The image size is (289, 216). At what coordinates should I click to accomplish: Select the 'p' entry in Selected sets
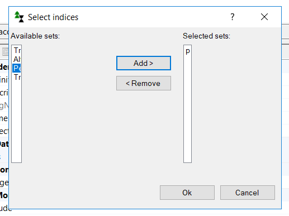(187, 51)
